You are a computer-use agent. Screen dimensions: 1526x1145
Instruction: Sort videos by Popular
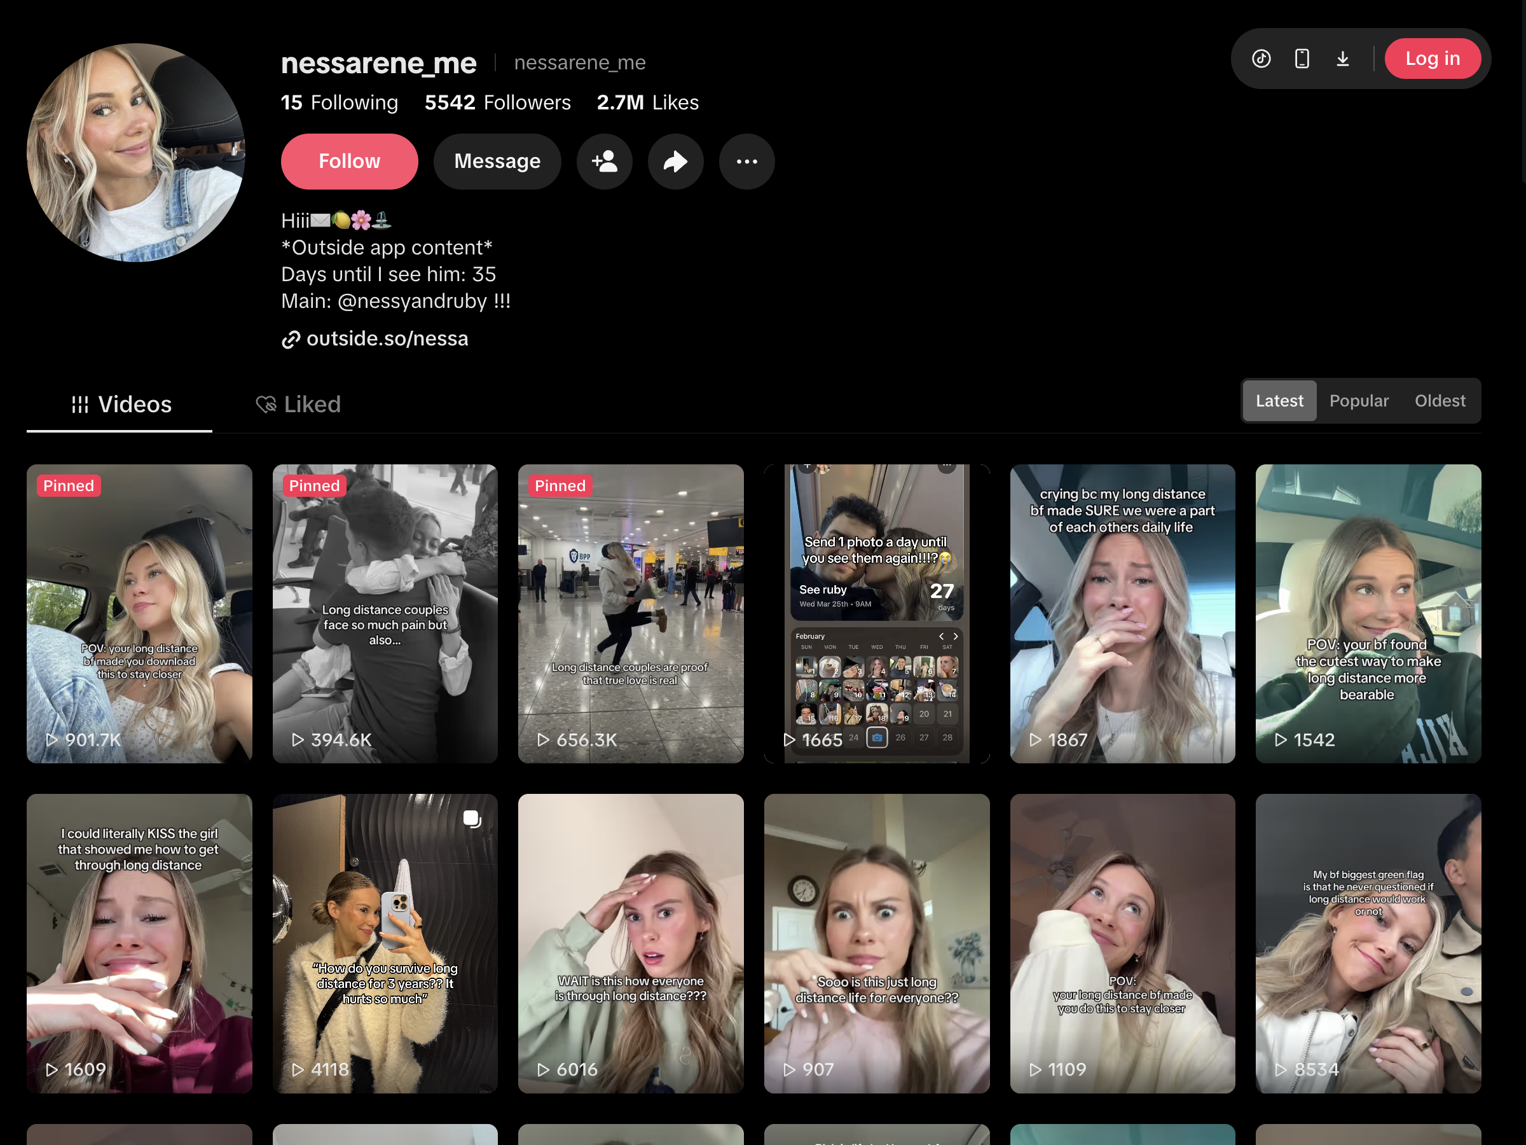click(x=1359, y=401)
